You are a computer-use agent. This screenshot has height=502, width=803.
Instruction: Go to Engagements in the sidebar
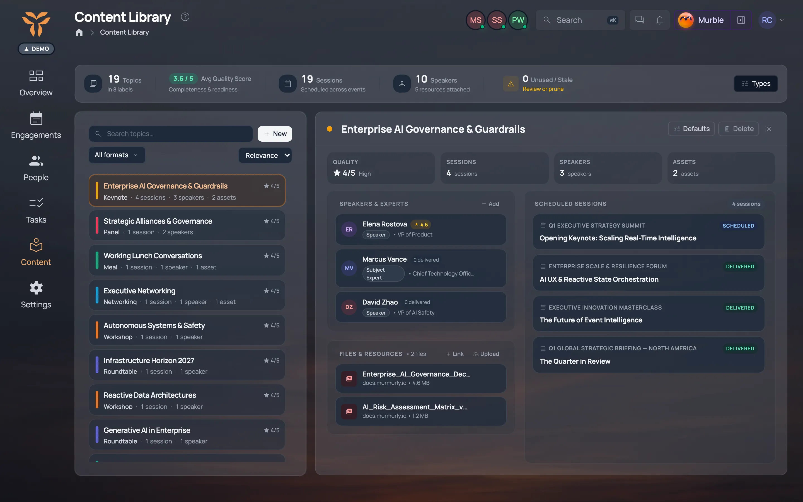[36, 126]
